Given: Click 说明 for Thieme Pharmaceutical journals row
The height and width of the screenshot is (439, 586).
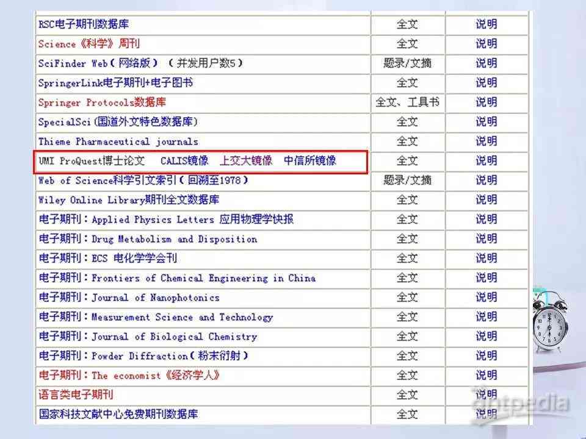Looking at the screenshot, I should coord(487,141).
